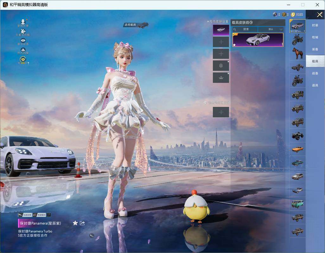Add a skin to the first empty plus slot
The width and height of the screenshot is (325, 253).
click(x=221, y=42)
